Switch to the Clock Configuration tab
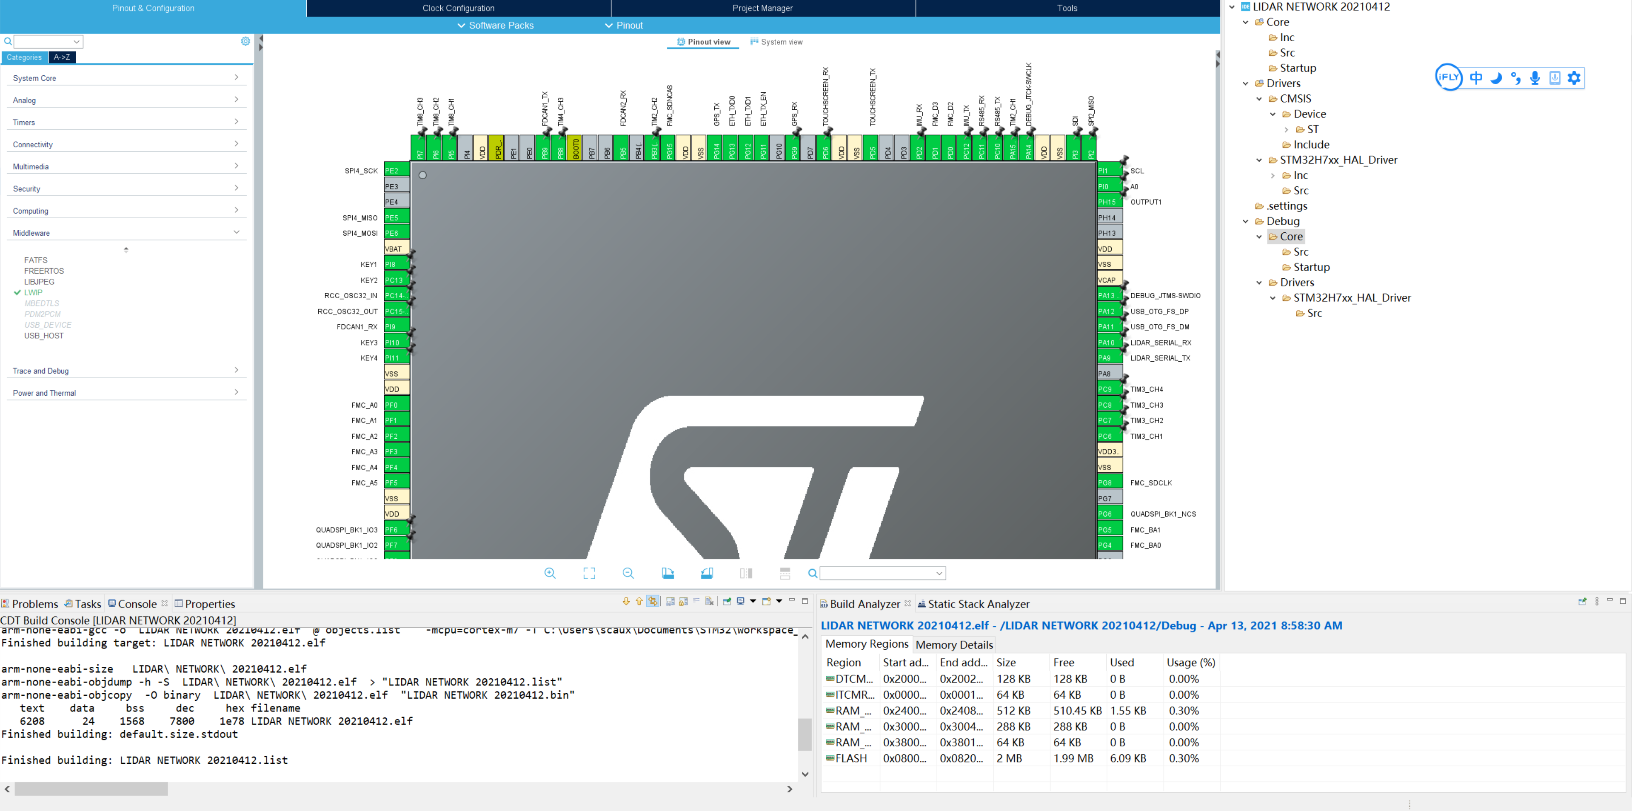1632x811 pixels. 458,8
